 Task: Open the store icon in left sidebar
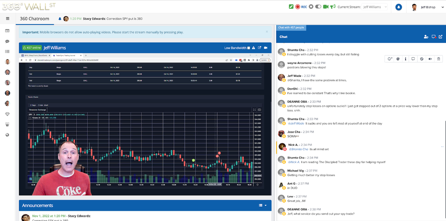pos(7,124)
